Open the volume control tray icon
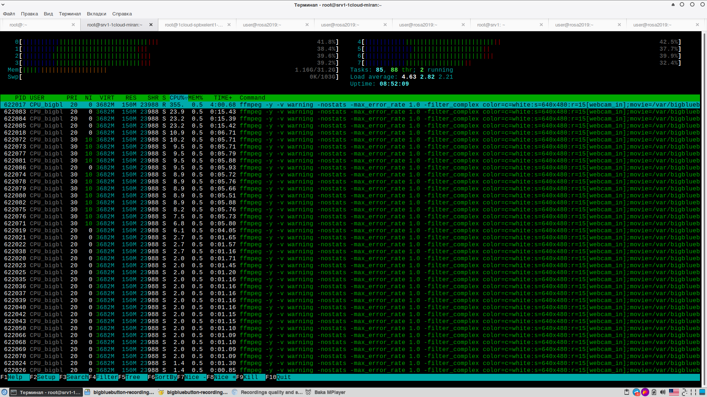Viewport: 707px width, 397px height. (663, 392)
